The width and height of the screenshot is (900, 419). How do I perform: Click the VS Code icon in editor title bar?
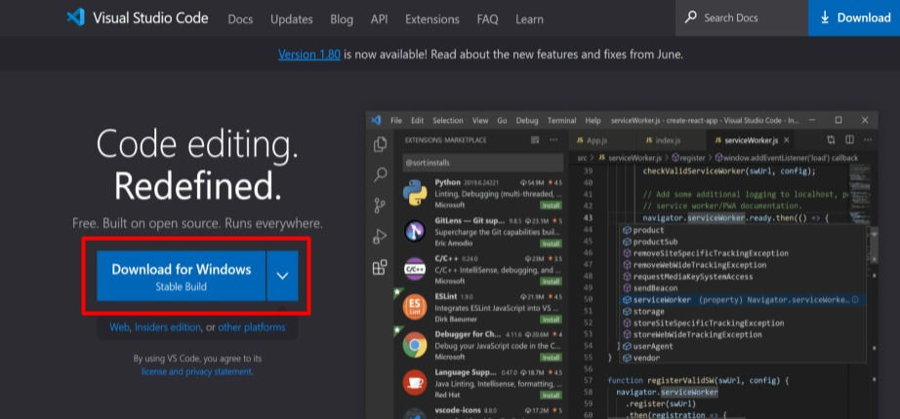coord(377,121)
